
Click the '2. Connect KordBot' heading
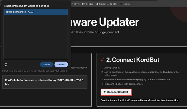click(133, 60)
